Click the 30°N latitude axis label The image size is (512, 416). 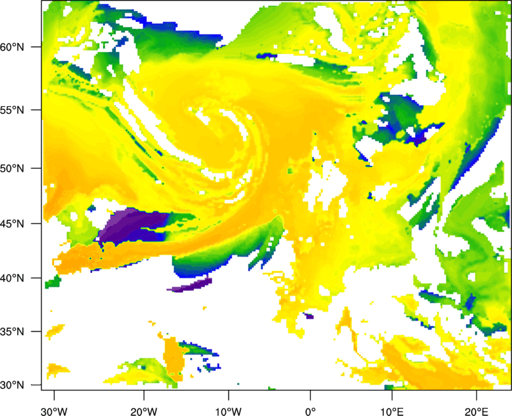point(12,385)
